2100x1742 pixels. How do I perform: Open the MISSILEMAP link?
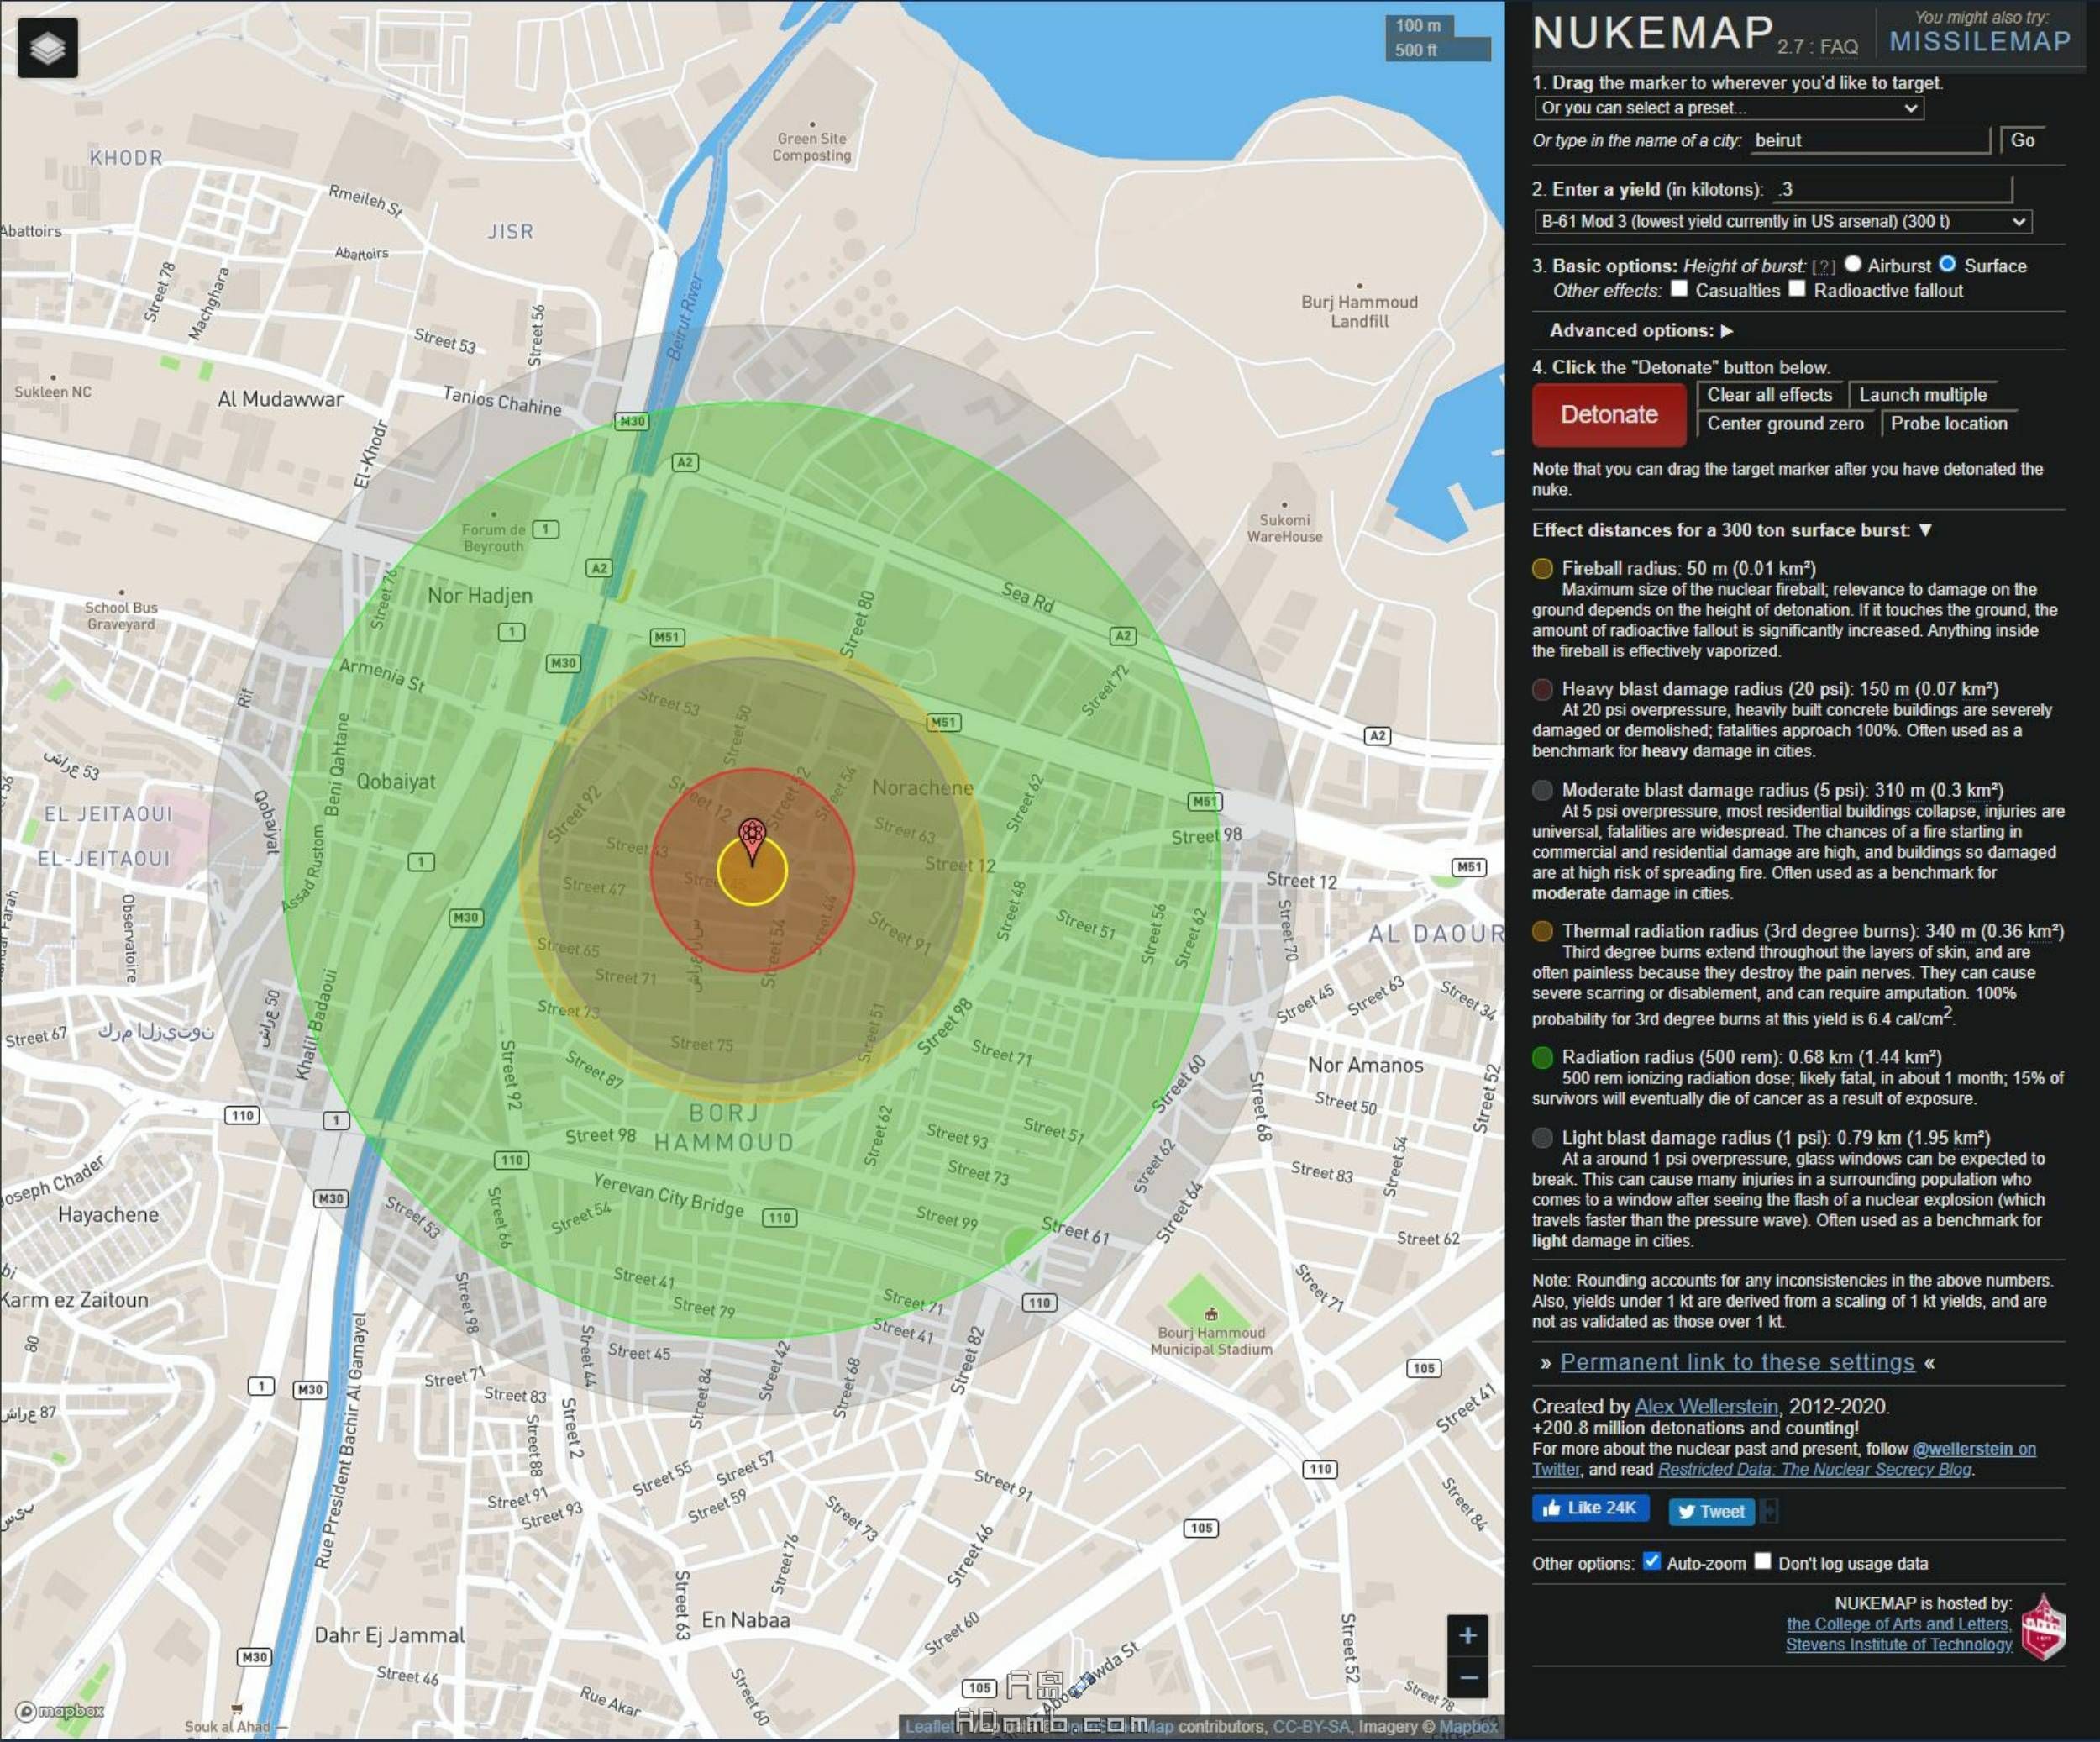(1979, 41)
